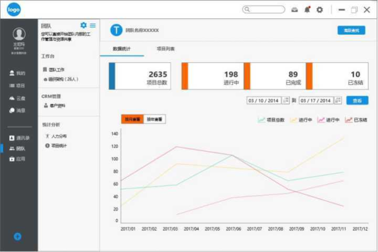Focus the search box in title bar

click(x=263, y=9)
